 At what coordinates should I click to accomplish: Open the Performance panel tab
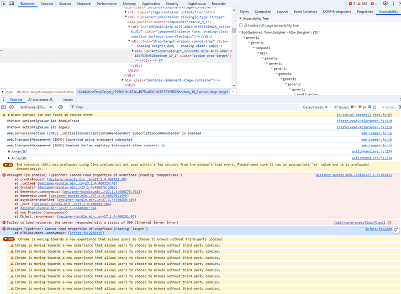[x=107, y=3]
